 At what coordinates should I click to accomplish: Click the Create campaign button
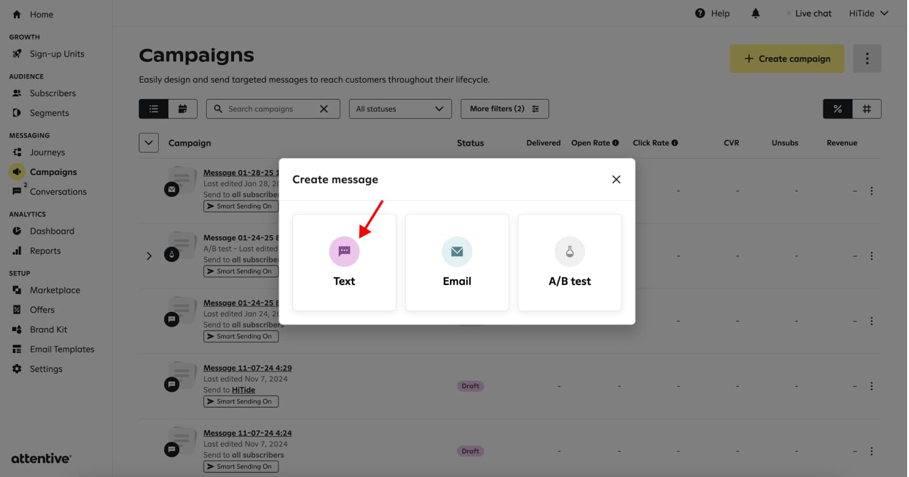click(786, 59)
